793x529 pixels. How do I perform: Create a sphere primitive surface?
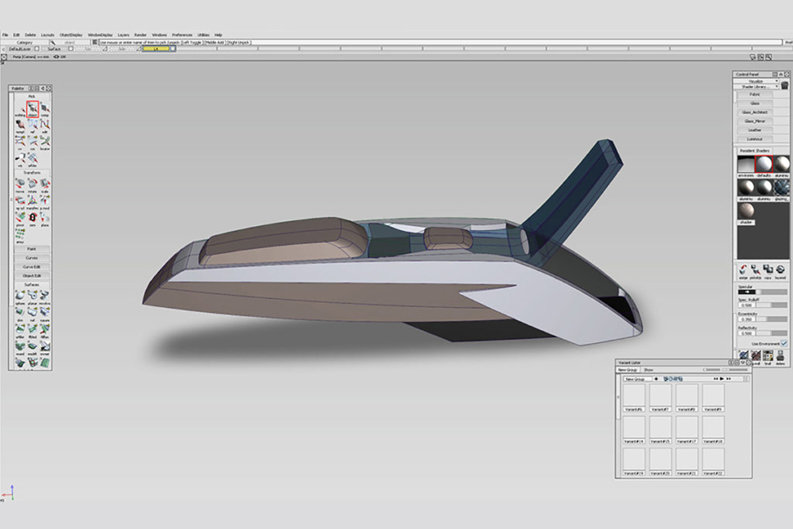click(x=20, y=296)
